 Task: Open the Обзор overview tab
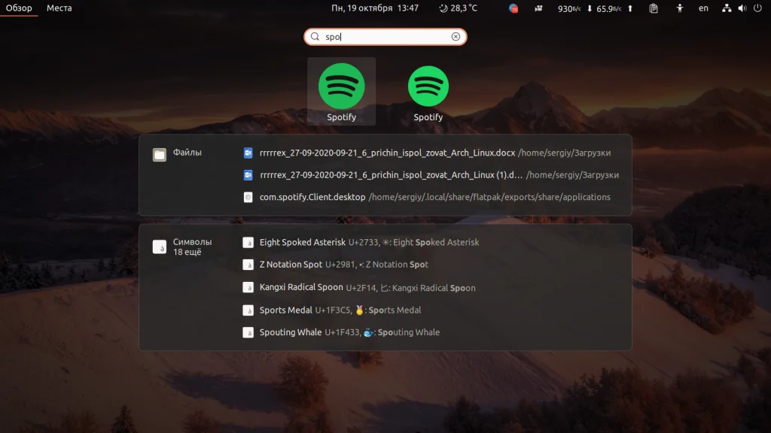(x=19, y=8)
